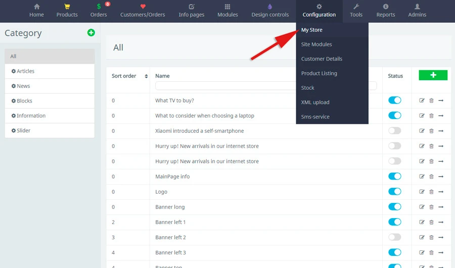Disable status toggle for What TV to buy?
The width and height of the screenshot is (455, 268).
(394, 100)
